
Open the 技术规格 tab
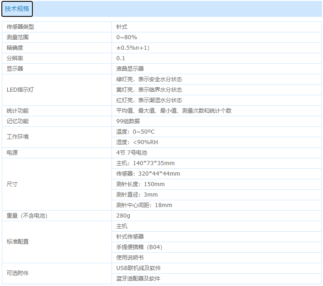pyautogui.click(x=17, y=9)
